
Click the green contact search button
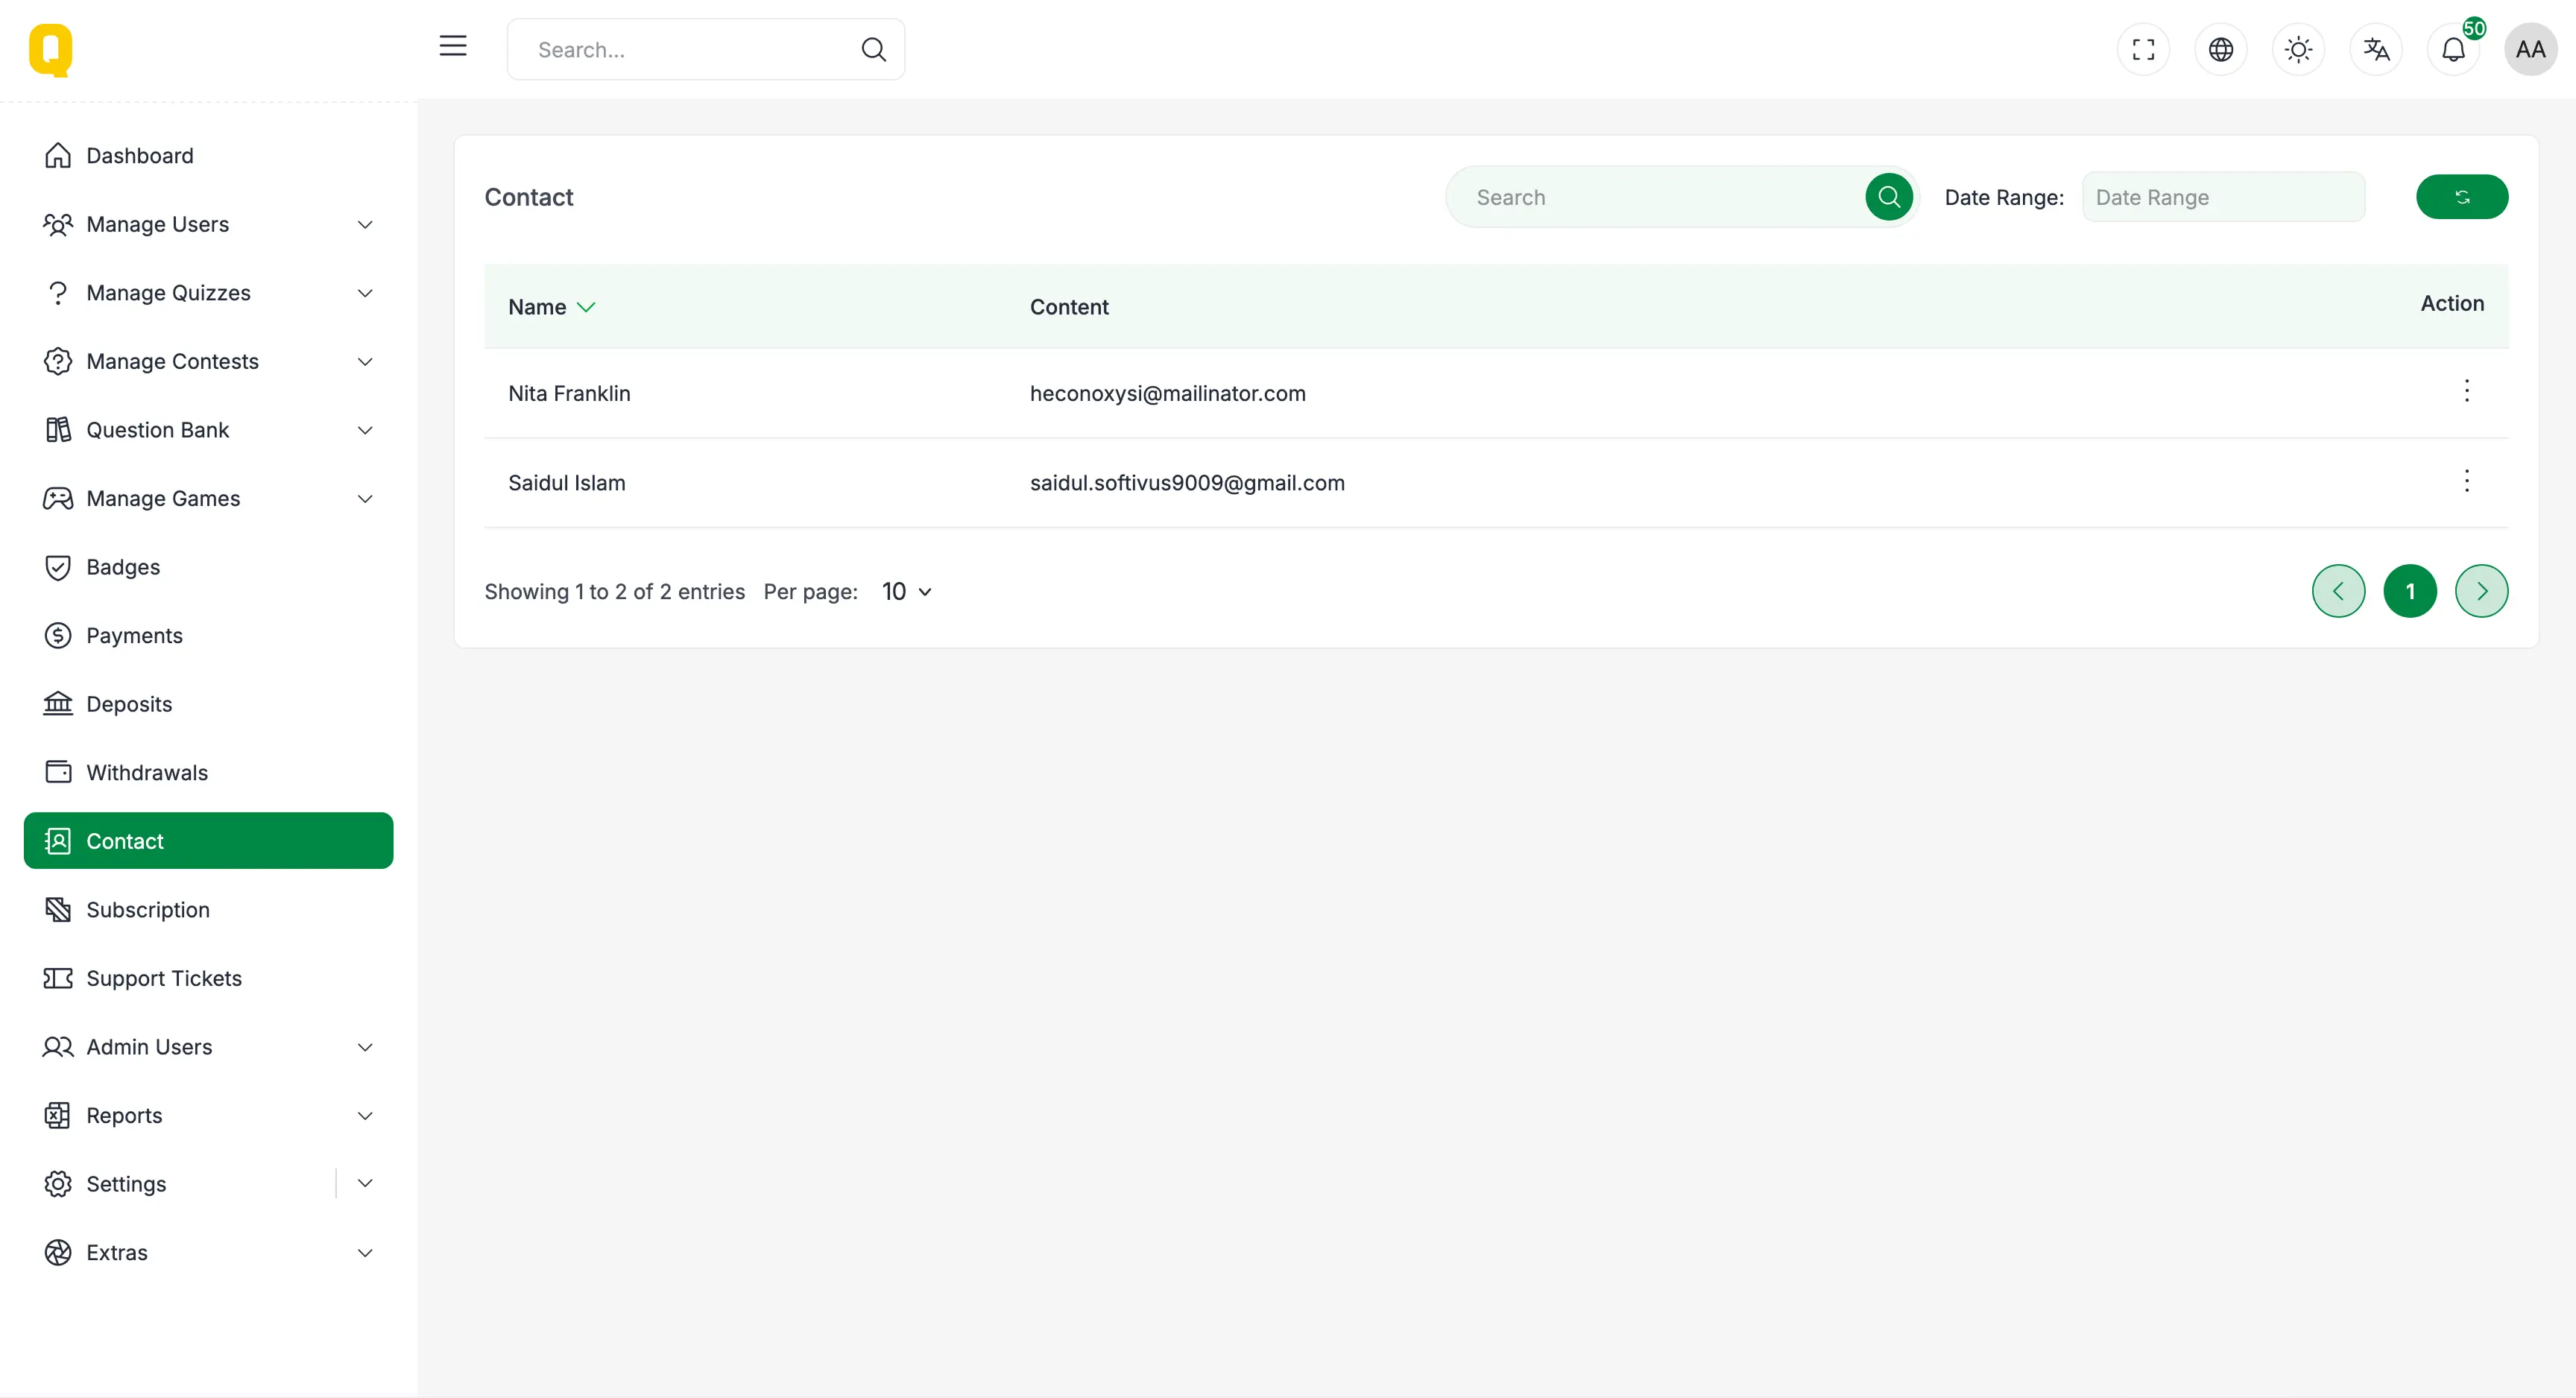[1888, 197]
